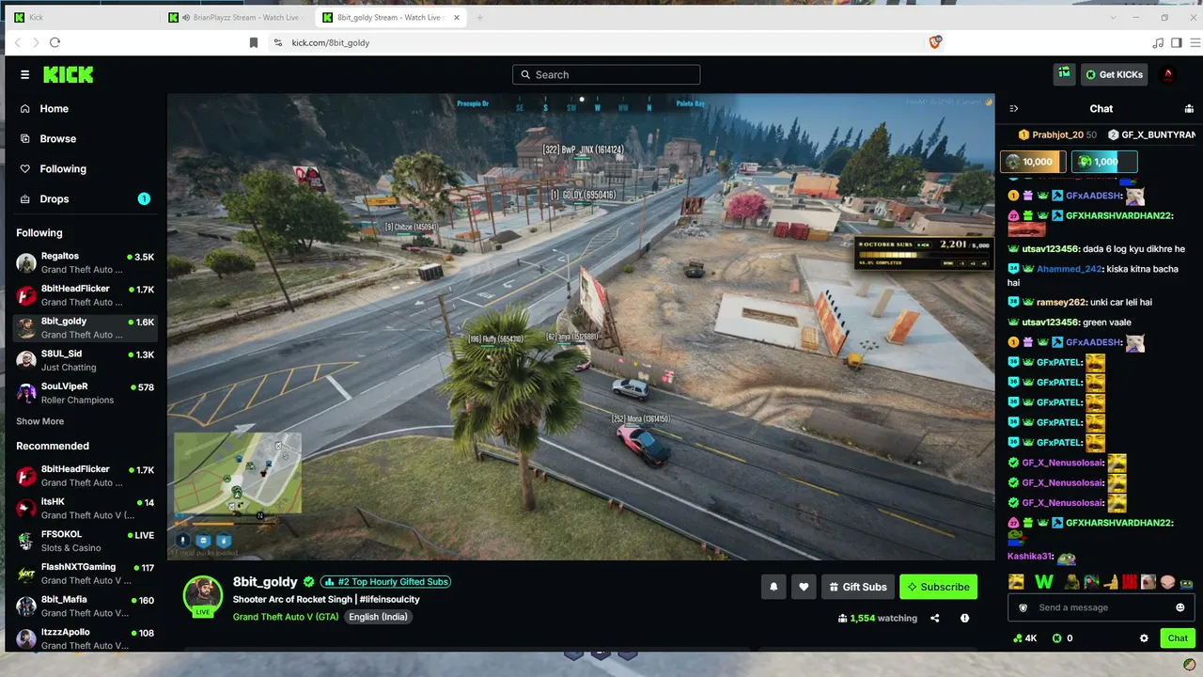Open chat settings gear icon
The height and width of the screenshot is (677, 1203).
coord(1144,638)
